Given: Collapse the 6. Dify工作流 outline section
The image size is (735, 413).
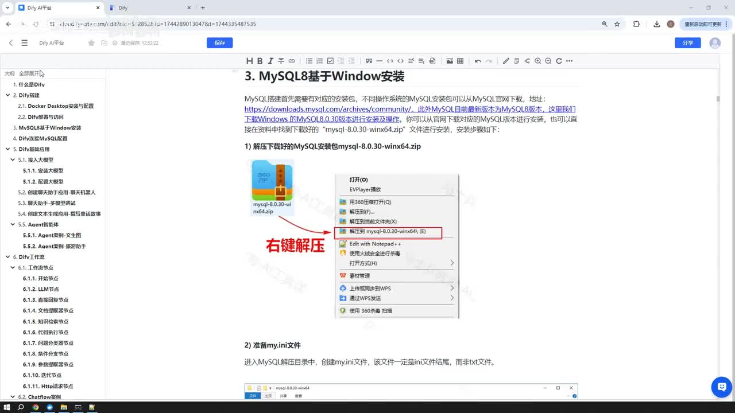Looking at the screenshot, I should [7, 257].
